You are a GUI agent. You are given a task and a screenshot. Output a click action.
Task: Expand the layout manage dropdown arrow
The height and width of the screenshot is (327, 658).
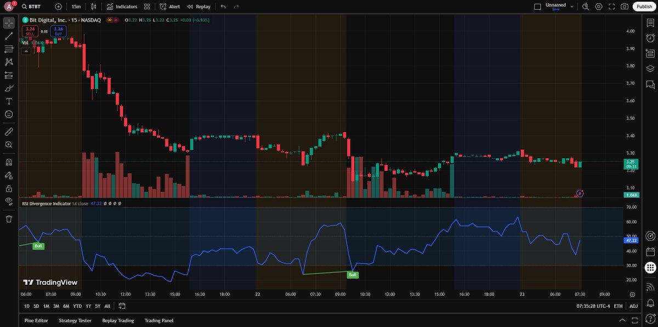572,7
